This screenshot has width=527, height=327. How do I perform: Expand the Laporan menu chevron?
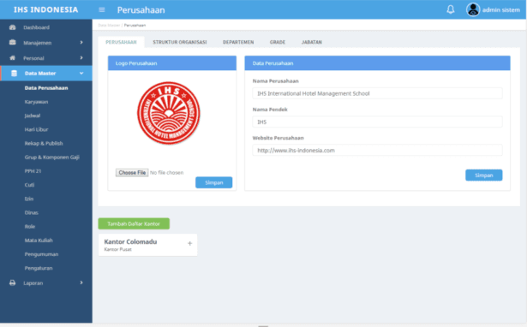point(81,282)
